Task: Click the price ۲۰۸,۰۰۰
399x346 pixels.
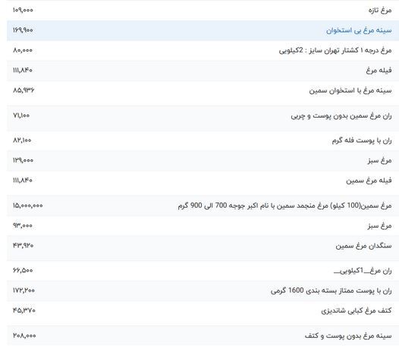Action: 24,335
